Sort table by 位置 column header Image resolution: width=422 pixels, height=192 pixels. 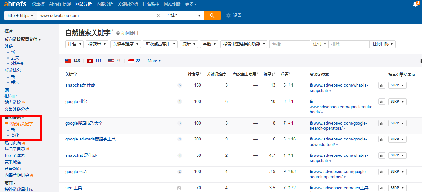point(285,74)
